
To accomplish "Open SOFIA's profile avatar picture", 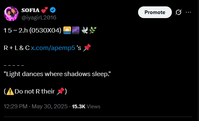I will coord(11,14).
